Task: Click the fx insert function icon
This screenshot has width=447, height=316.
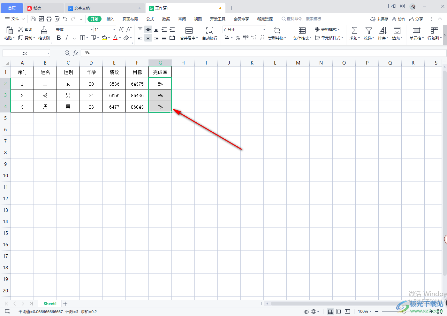Action: tap(76, 53)
